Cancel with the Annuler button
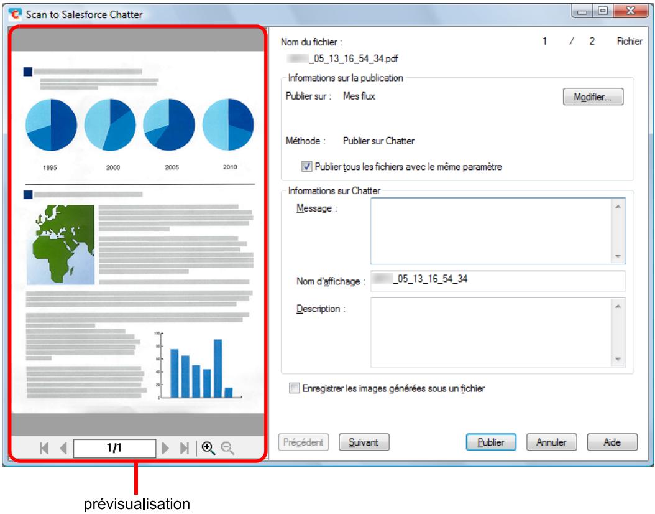 click(551, 442)
